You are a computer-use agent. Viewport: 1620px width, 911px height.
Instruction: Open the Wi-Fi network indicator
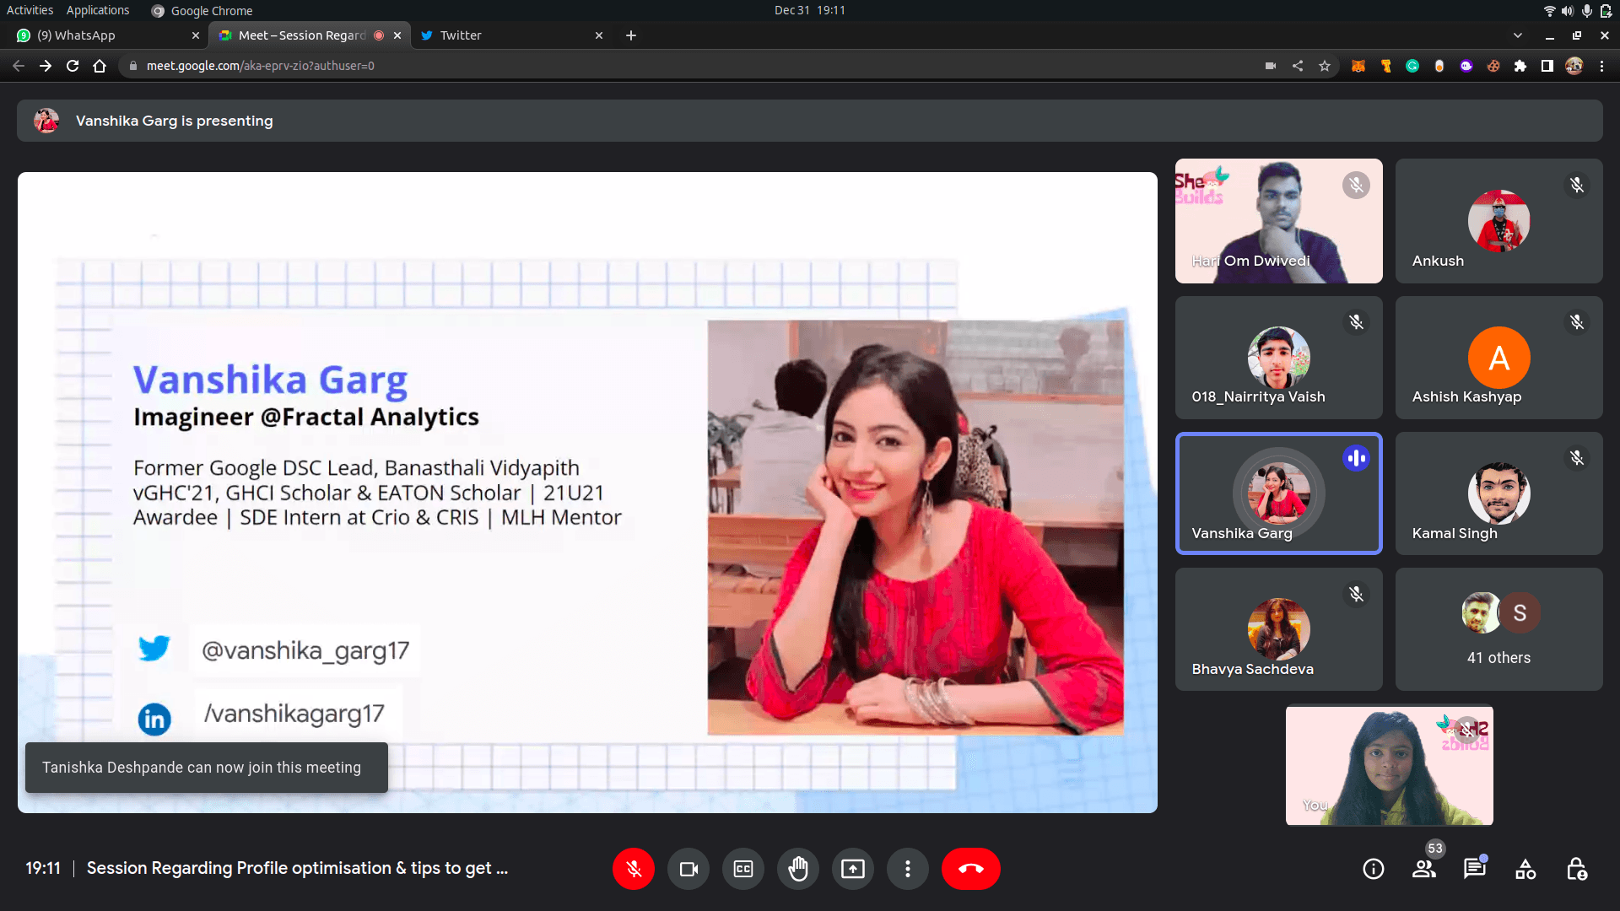point(1549,10)
